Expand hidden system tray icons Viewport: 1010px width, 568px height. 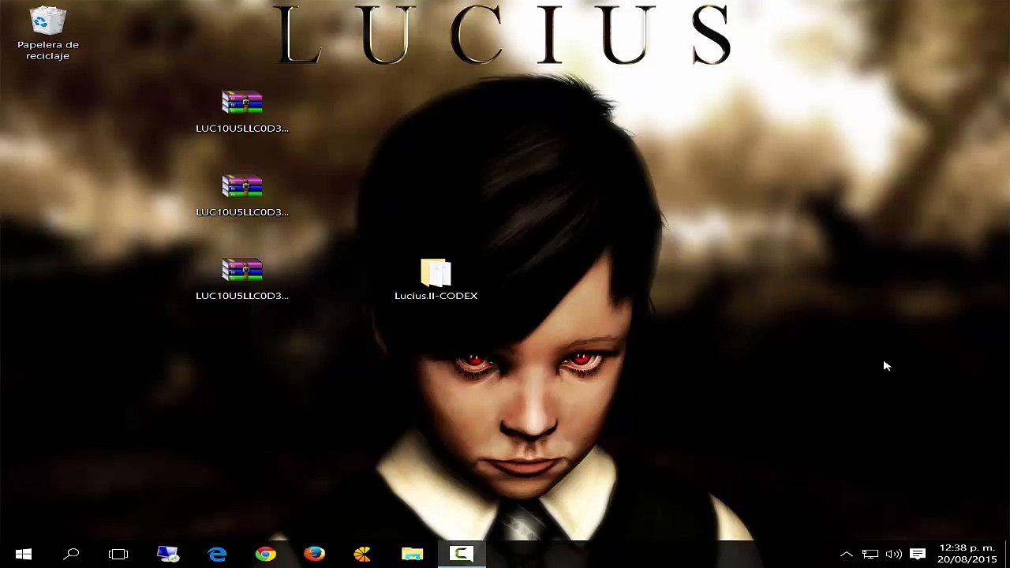pos(846,554)
